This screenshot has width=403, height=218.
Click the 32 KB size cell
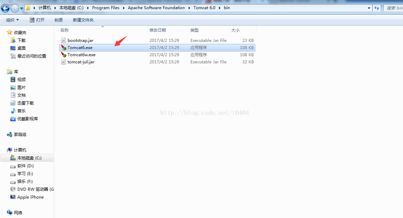248,62
